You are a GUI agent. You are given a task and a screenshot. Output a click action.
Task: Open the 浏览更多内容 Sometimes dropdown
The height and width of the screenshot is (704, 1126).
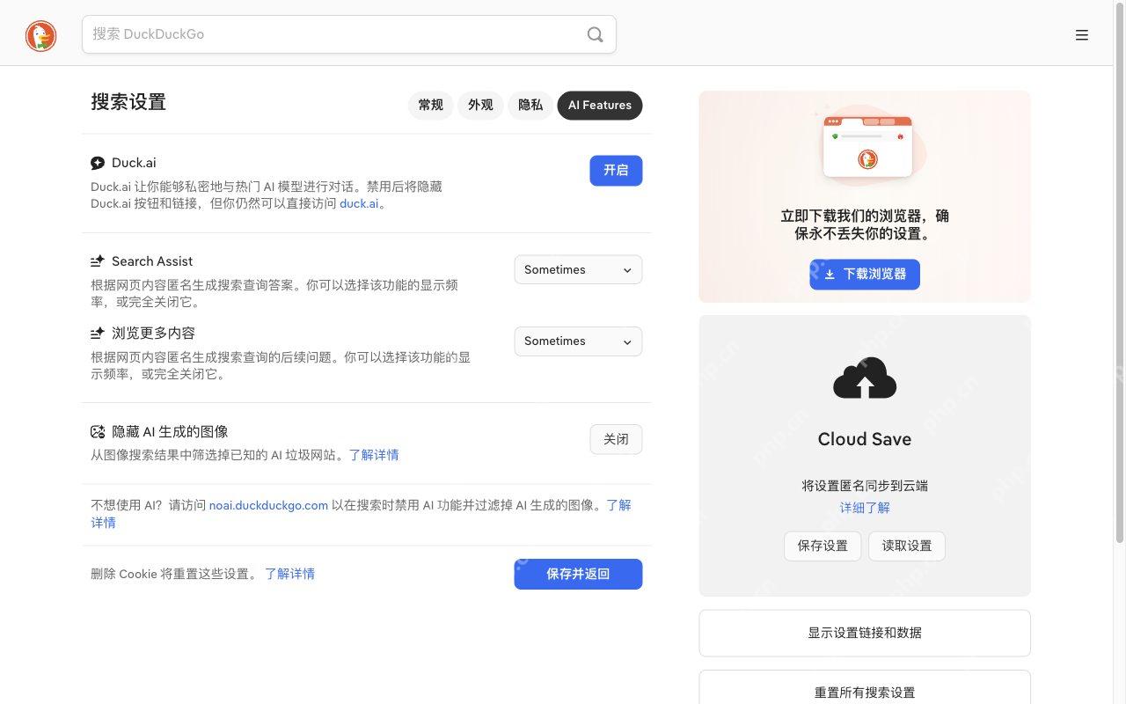(x=578, y=341)
